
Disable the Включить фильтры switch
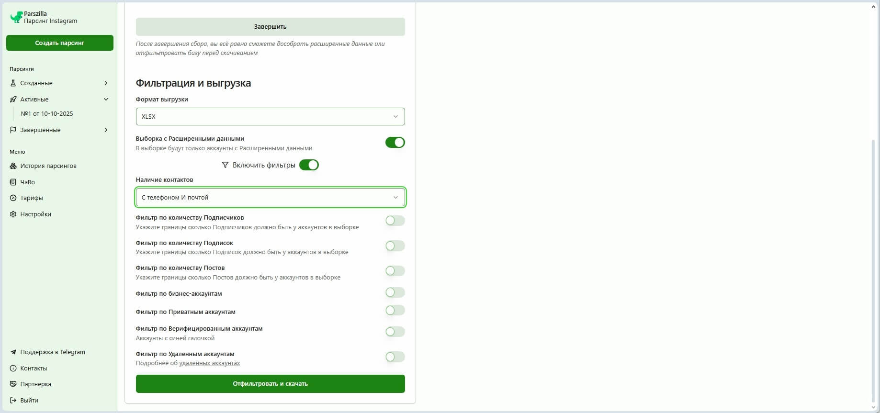[x=309, y=165]
